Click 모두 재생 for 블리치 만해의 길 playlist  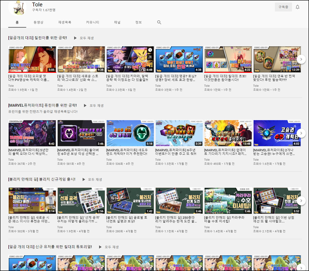(95, 180)
